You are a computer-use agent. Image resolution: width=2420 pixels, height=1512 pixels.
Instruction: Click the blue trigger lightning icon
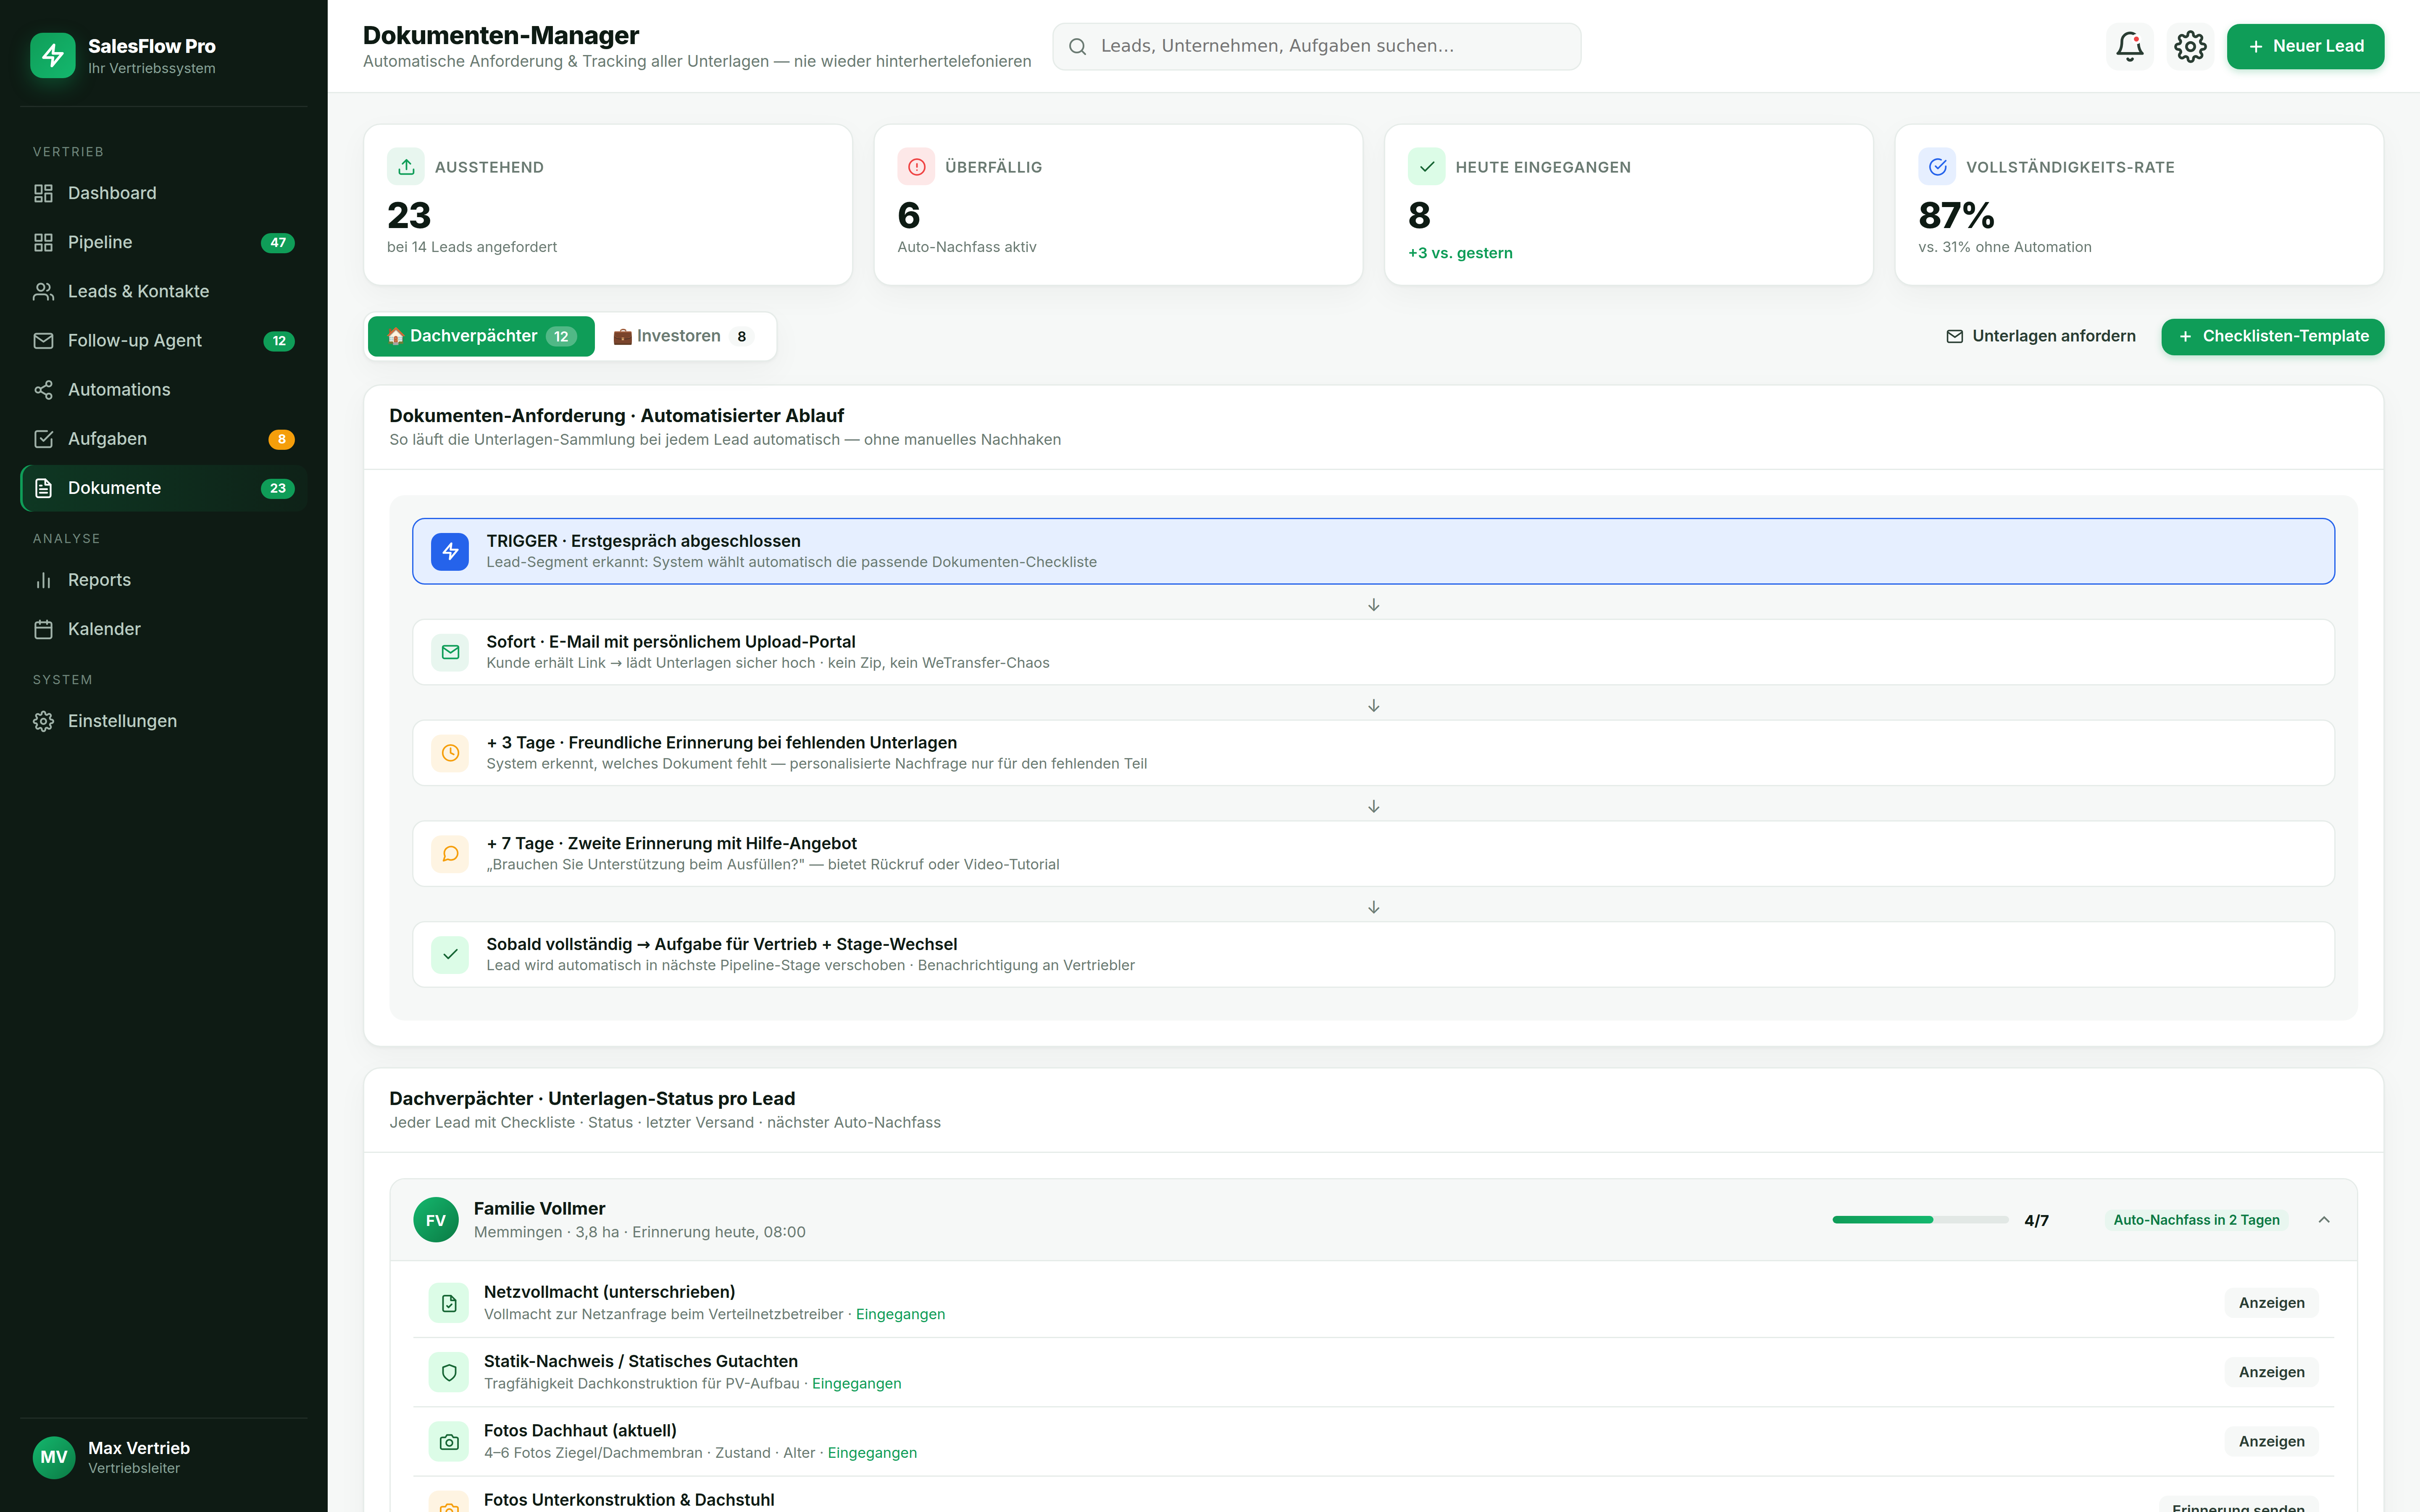pos(450,551)
